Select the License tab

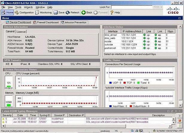tap(21, 32)
